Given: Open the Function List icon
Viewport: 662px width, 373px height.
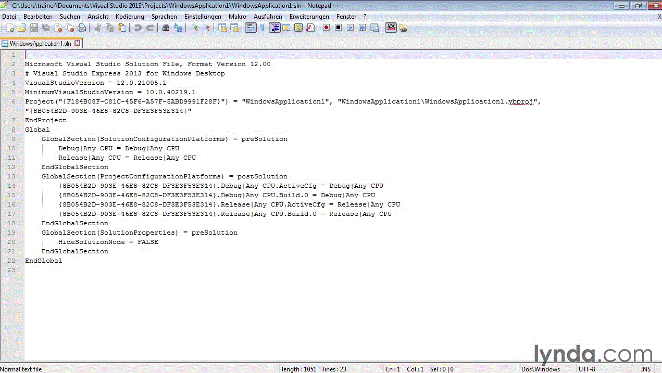Looking at the screenshot, I should [x=310, y=28].
